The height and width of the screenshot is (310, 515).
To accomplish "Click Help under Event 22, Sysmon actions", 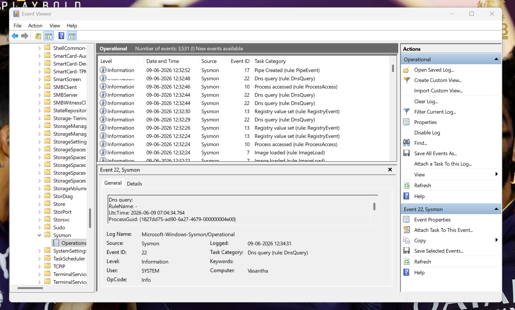I will (x=419, y=272).
